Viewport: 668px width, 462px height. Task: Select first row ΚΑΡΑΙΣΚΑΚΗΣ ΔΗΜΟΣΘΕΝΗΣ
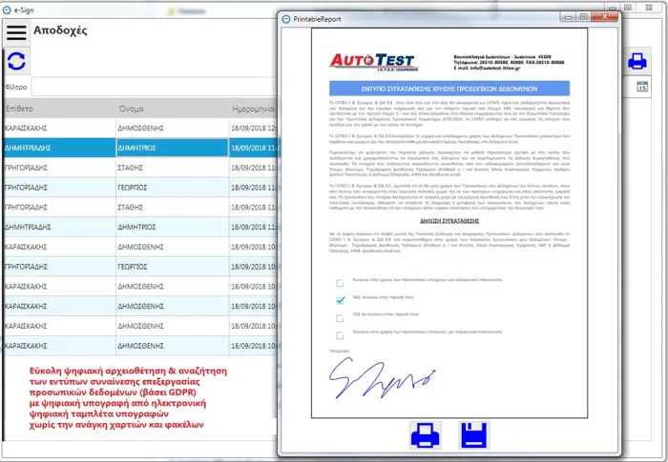click(115, 128)
